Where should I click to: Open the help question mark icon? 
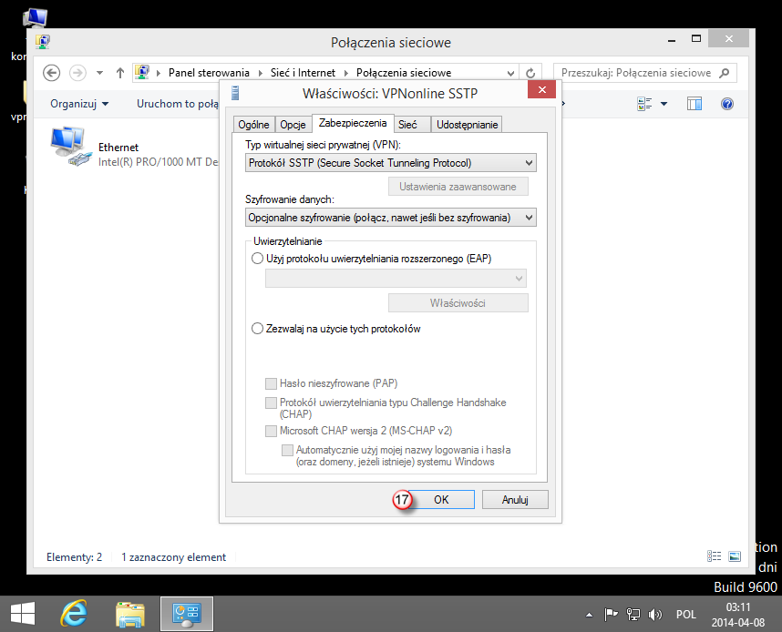coord(727,104)
